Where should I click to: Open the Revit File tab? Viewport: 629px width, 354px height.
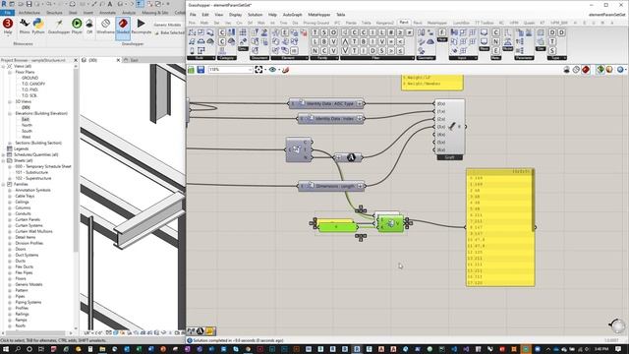(x=8, y=13)
